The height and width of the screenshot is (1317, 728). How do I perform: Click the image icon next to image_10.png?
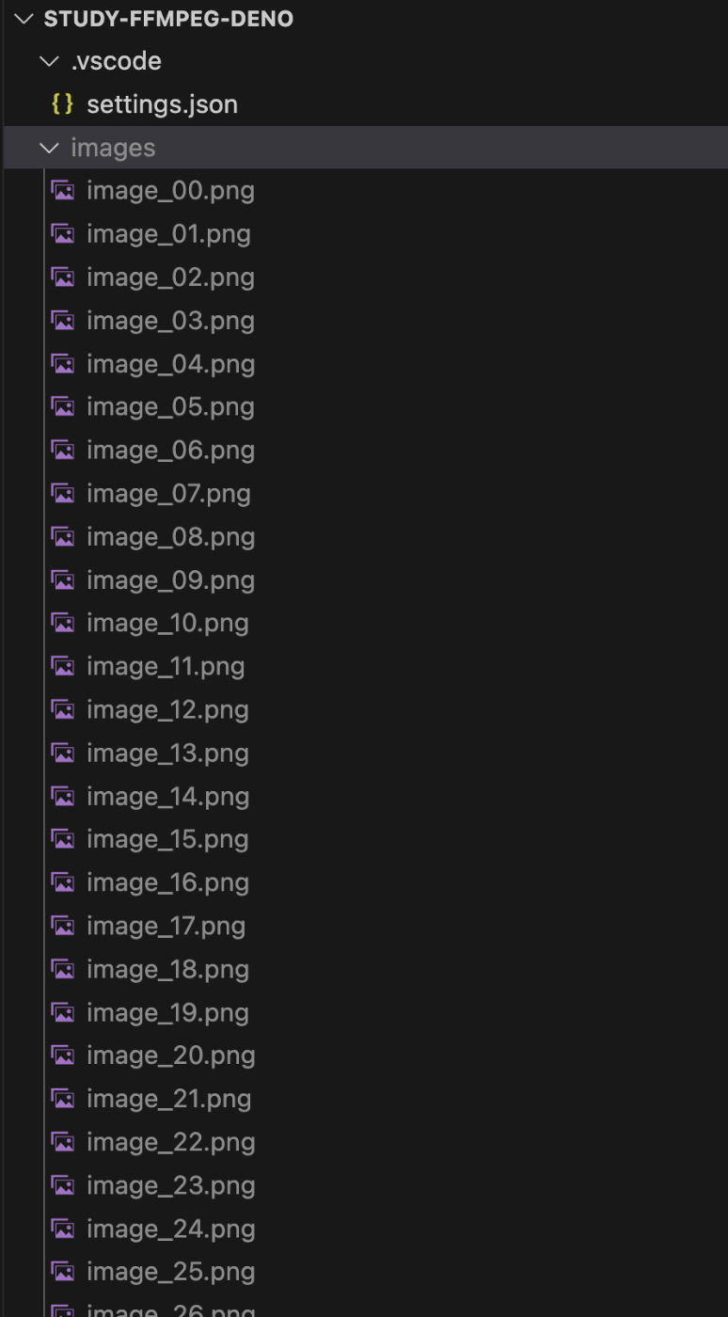63,623
